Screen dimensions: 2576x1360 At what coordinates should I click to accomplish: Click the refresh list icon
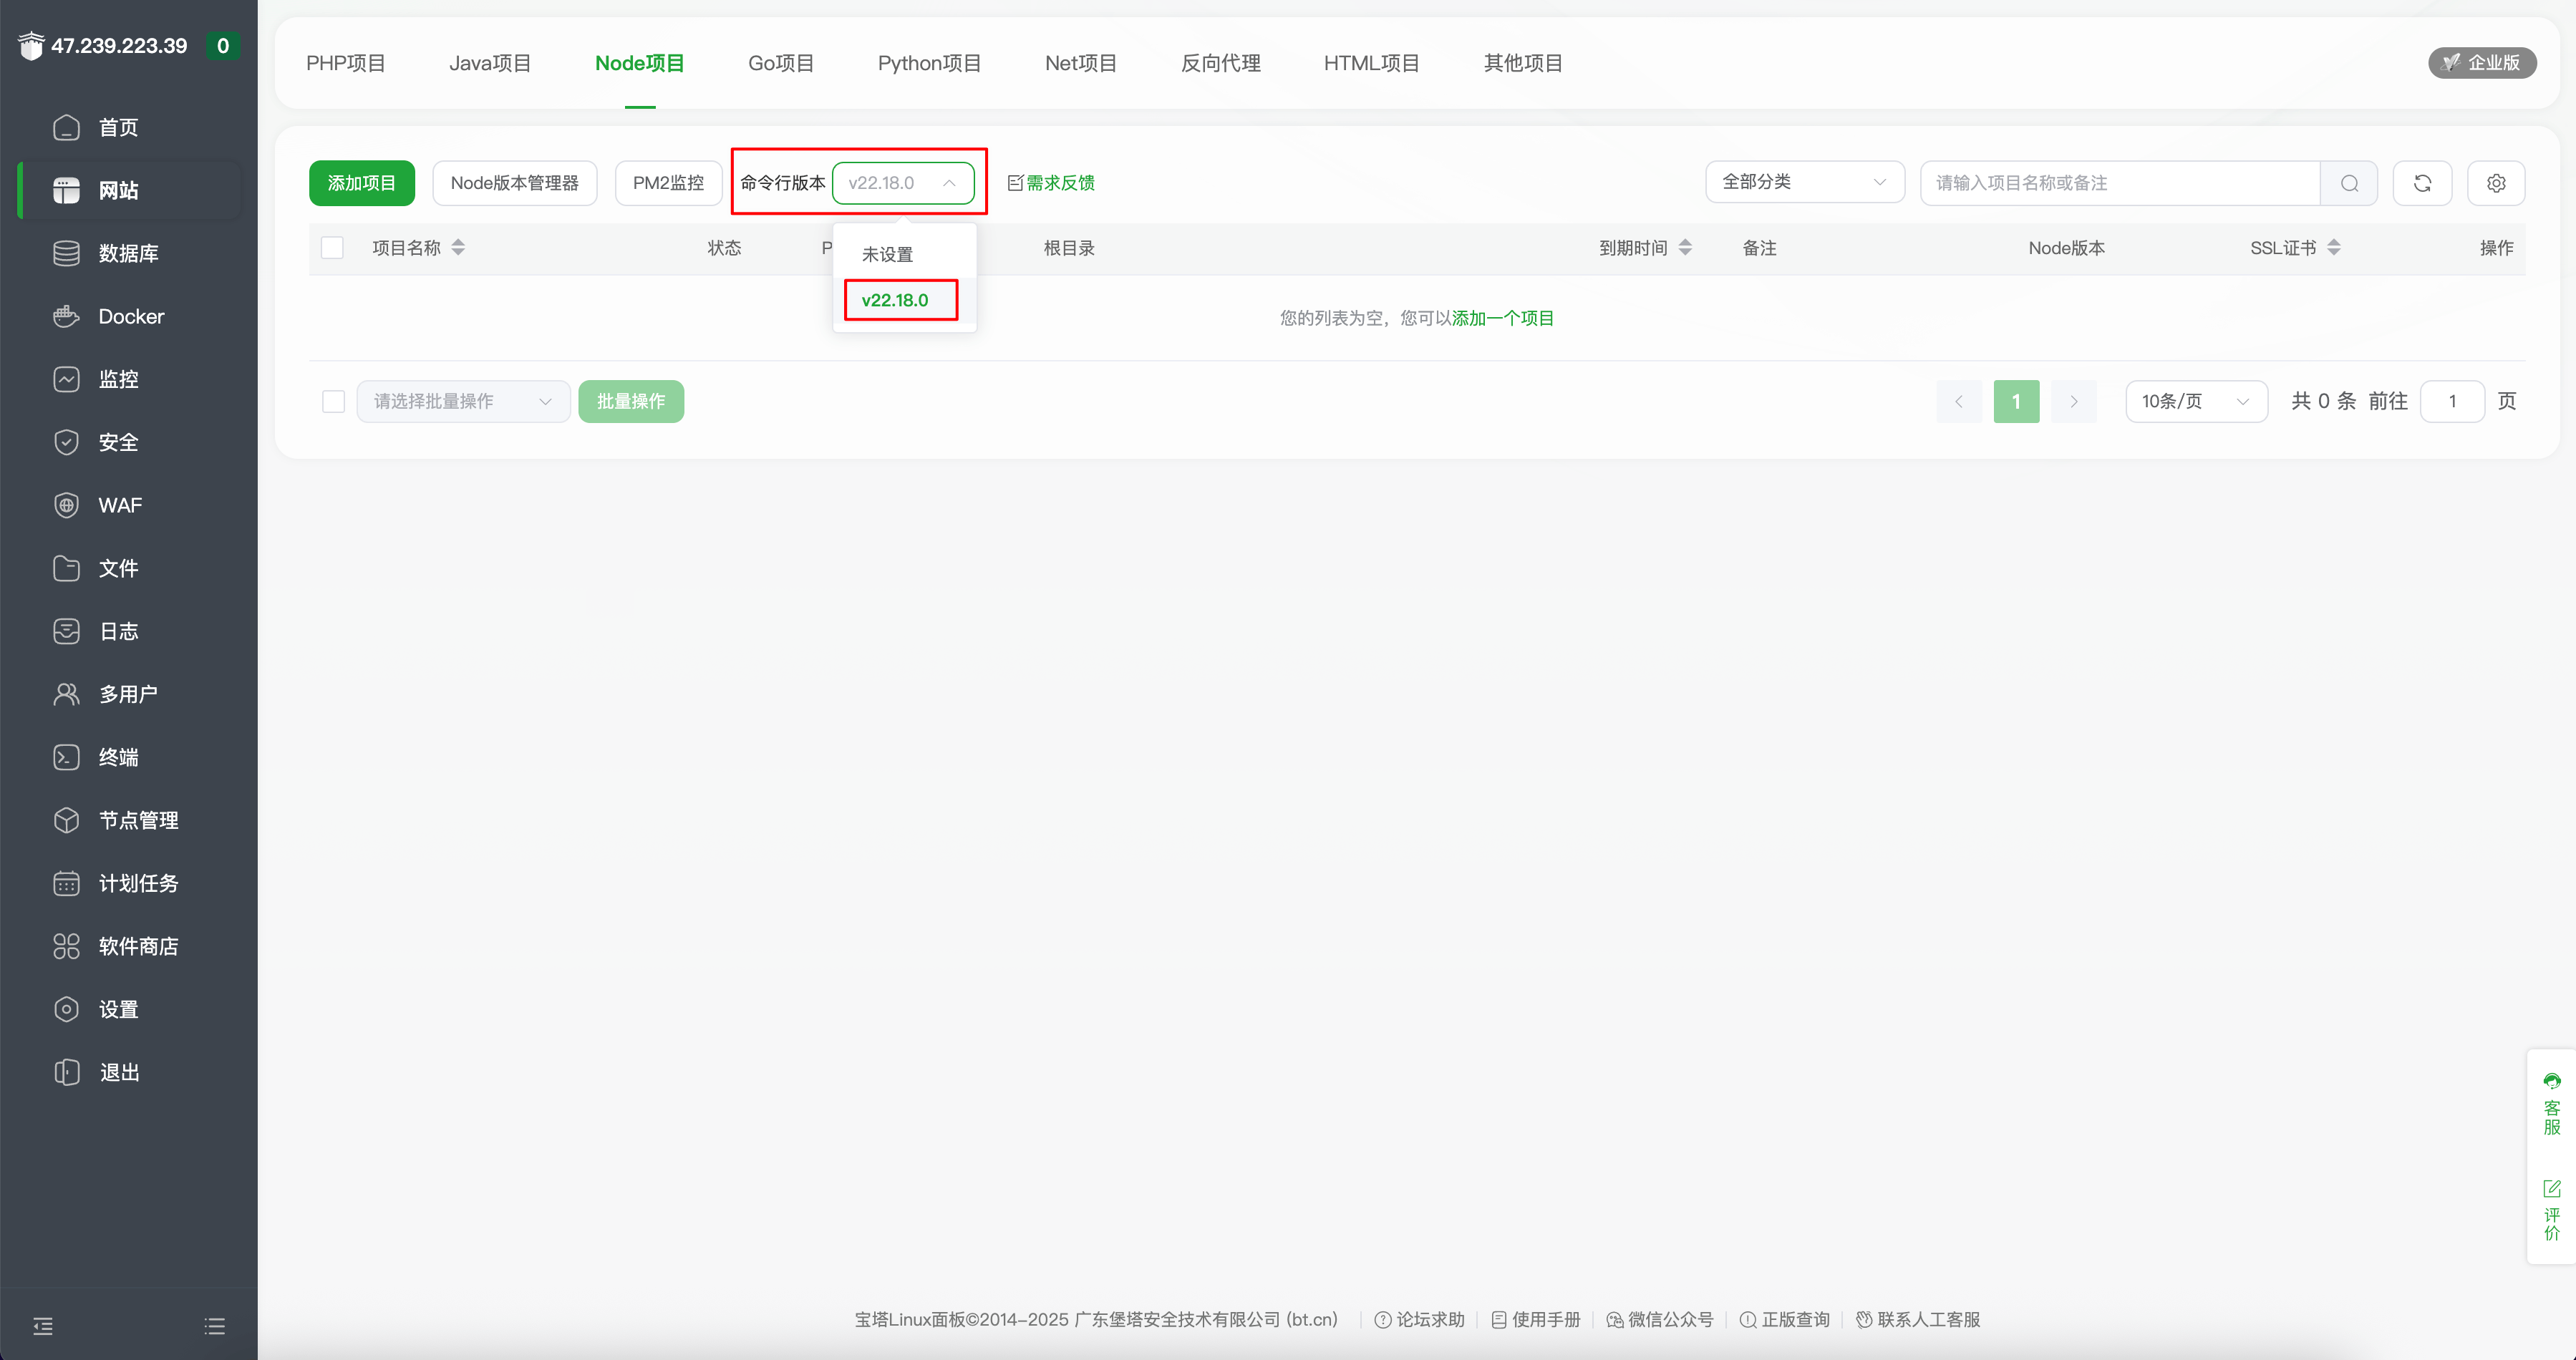tap(2421, 183)
